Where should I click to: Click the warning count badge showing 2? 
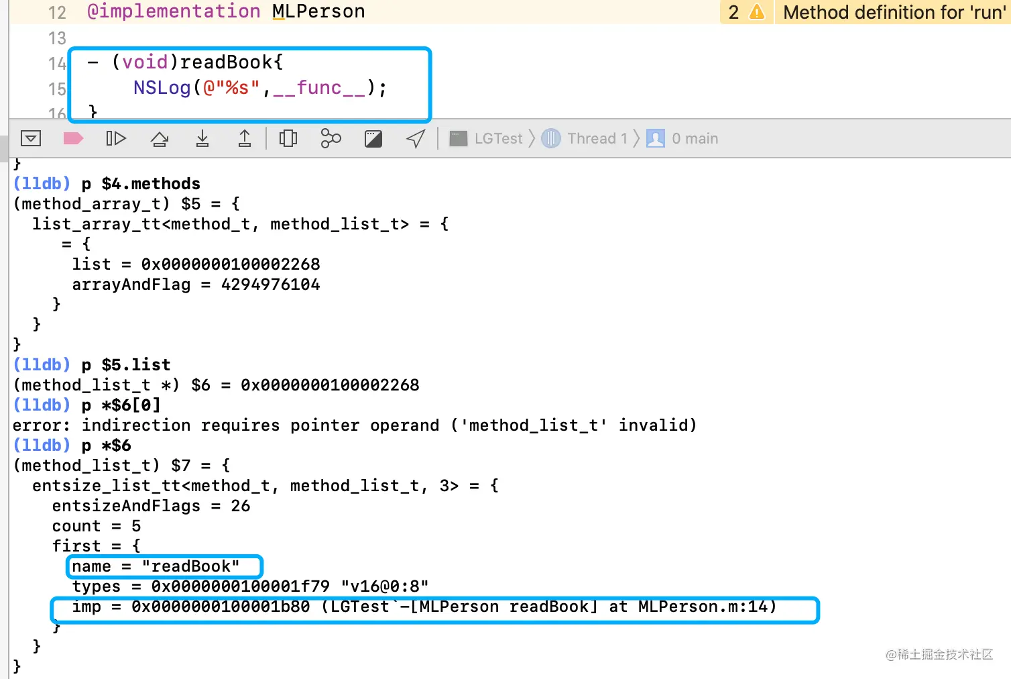pyautogui.click(x=746, y=12)
